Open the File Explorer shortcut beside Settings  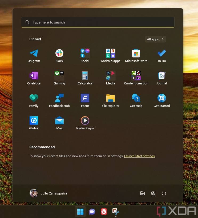click(142, 193)
